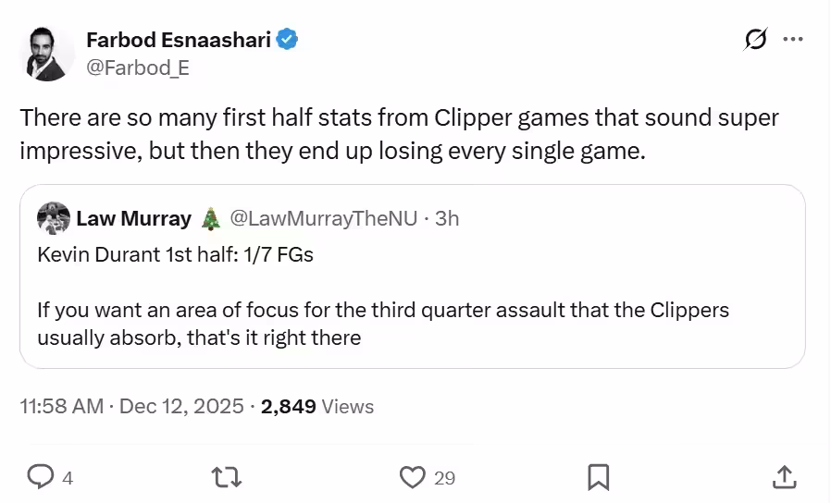Click the @LawMurrayTheNU handle
This screenshot has height=503, width=831.
(323, 218)
